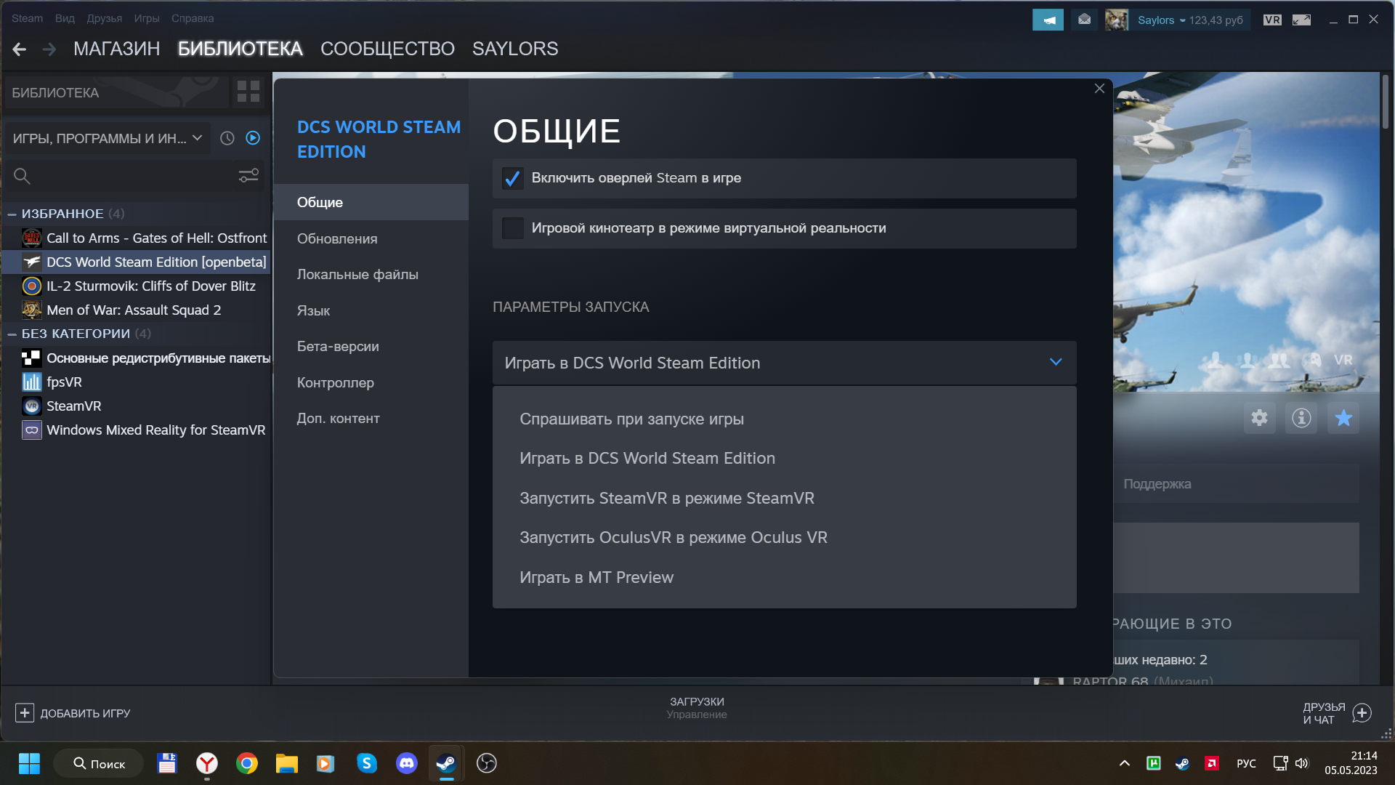
Task: Click the forward navigation arrow
Action: (x=49, y=49)
